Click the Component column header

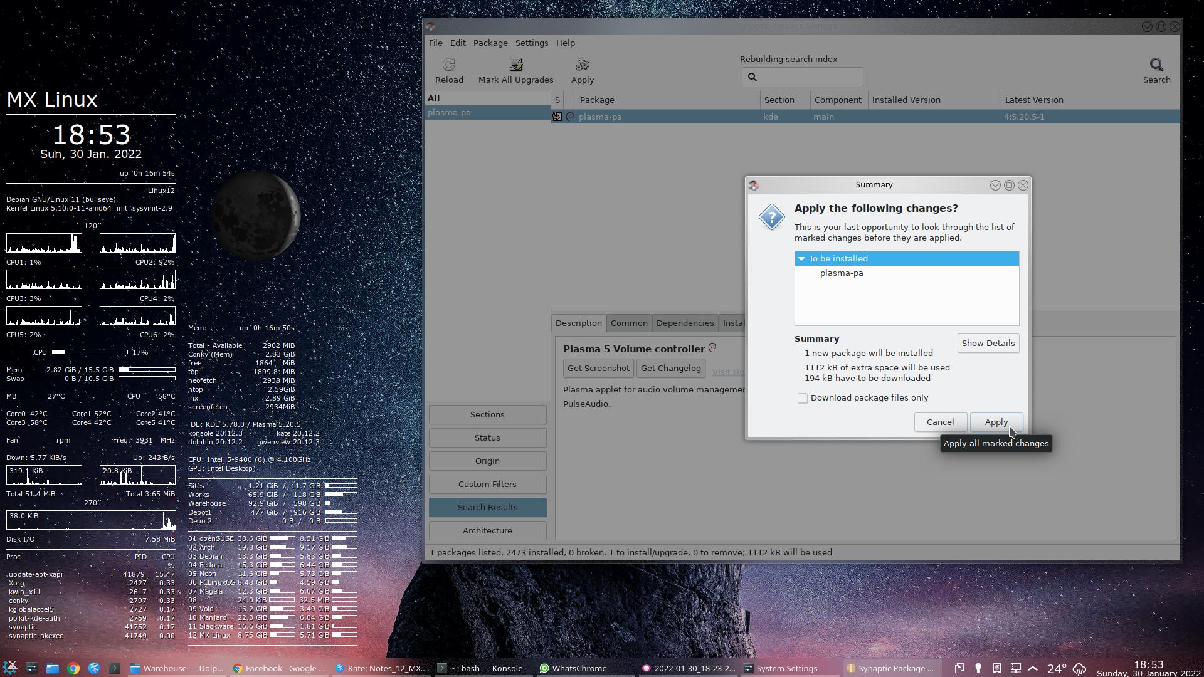click(838, 100)
